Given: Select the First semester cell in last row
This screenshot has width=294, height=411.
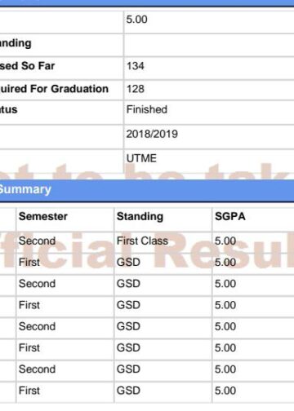Looking at the screenshot, I should 29,391.
